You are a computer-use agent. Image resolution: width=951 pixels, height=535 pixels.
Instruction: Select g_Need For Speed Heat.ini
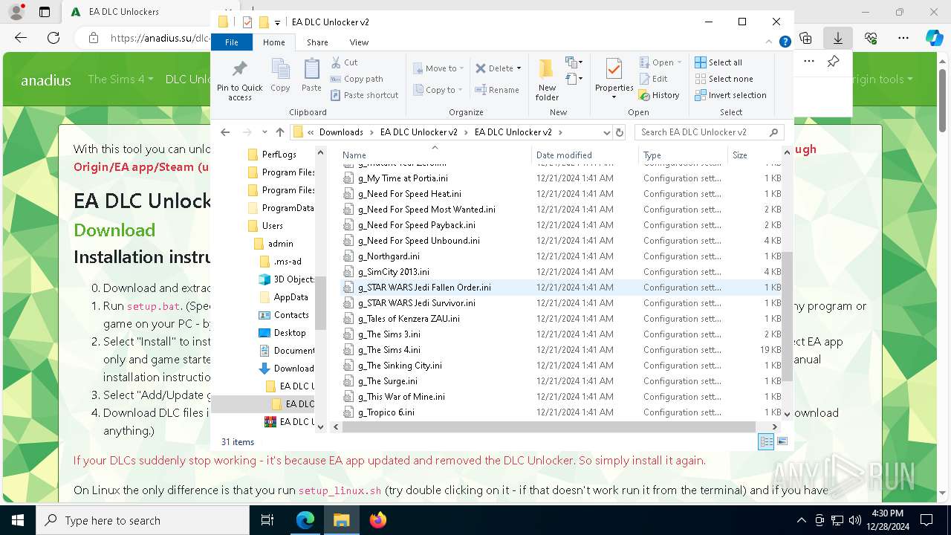tap(562, 194)
